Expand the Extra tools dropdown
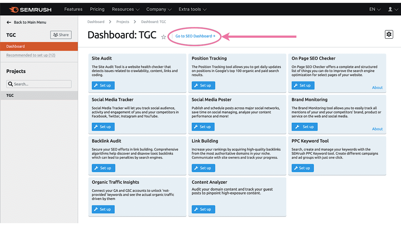401x226 pixels. (192, 9)
